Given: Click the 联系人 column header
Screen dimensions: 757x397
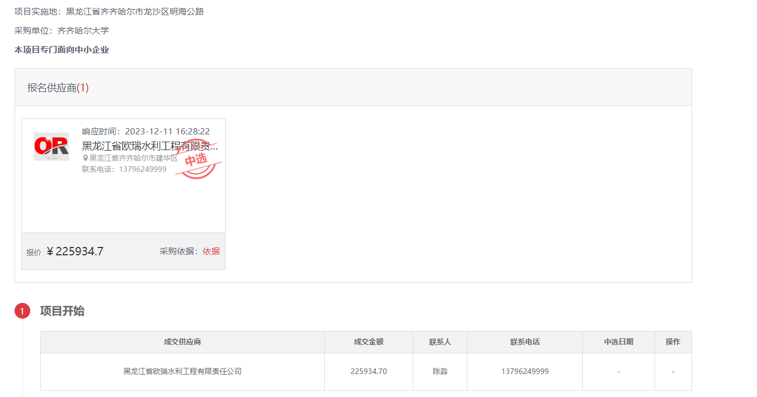Looking at the screenshot, I should (x=440, y=342).
